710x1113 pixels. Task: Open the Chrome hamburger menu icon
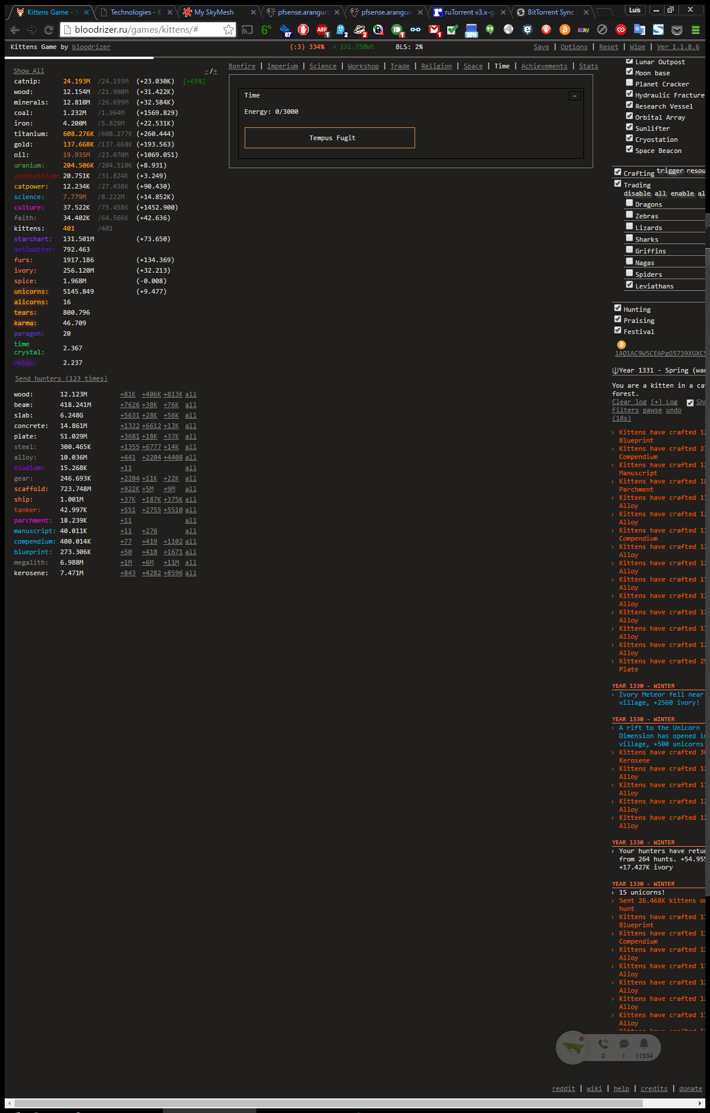(695, 30)
